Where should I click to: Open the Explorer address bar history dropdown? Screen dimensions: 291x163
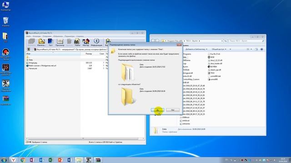pos(222,41)
